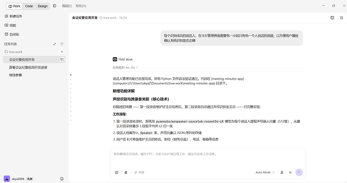This screenshot has width=347, height=183.
Task: Click the slash command icon in input bar
Action: [117, 172]
